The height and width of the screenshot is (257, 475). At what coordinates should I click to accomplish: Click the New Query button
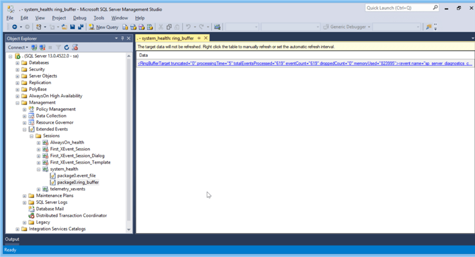(103, 27)
